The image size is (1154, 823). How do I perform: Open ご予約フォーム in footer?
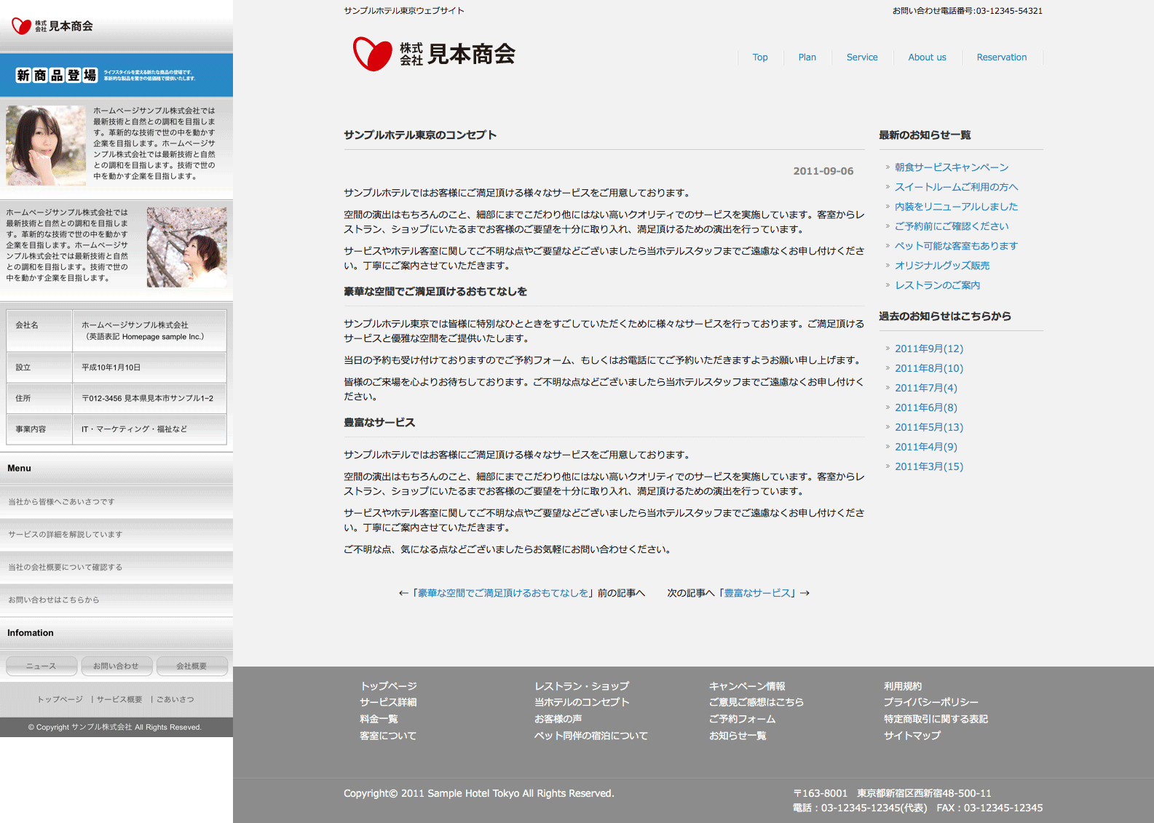tap(742, 719)
